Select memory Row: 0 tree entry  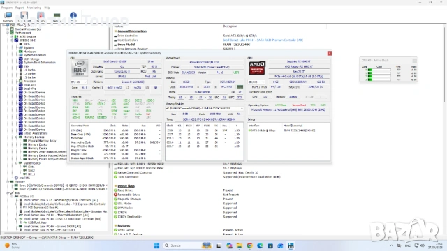(x=63, y=185)
